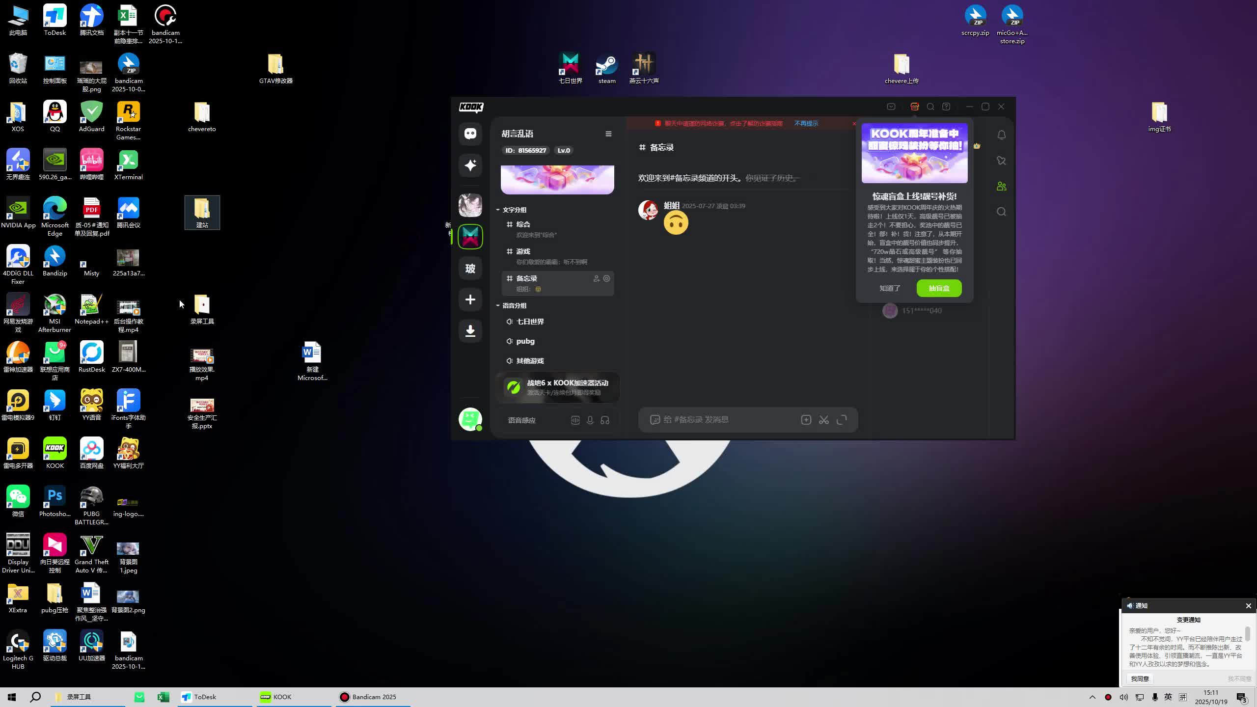Click the scissors screenshot icon in message bar
Image resolution: width=1257 pixels, height=707 pixels.
tap(823, 420)
